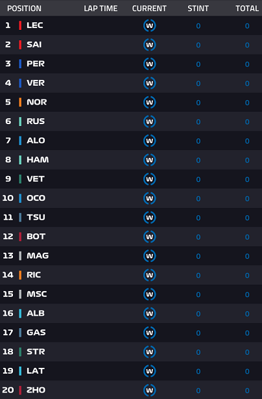Image resolution: width=262 pixels, height=399 pixels.
Task: Click the TOTAL column header
Action: tap(247, 8)
